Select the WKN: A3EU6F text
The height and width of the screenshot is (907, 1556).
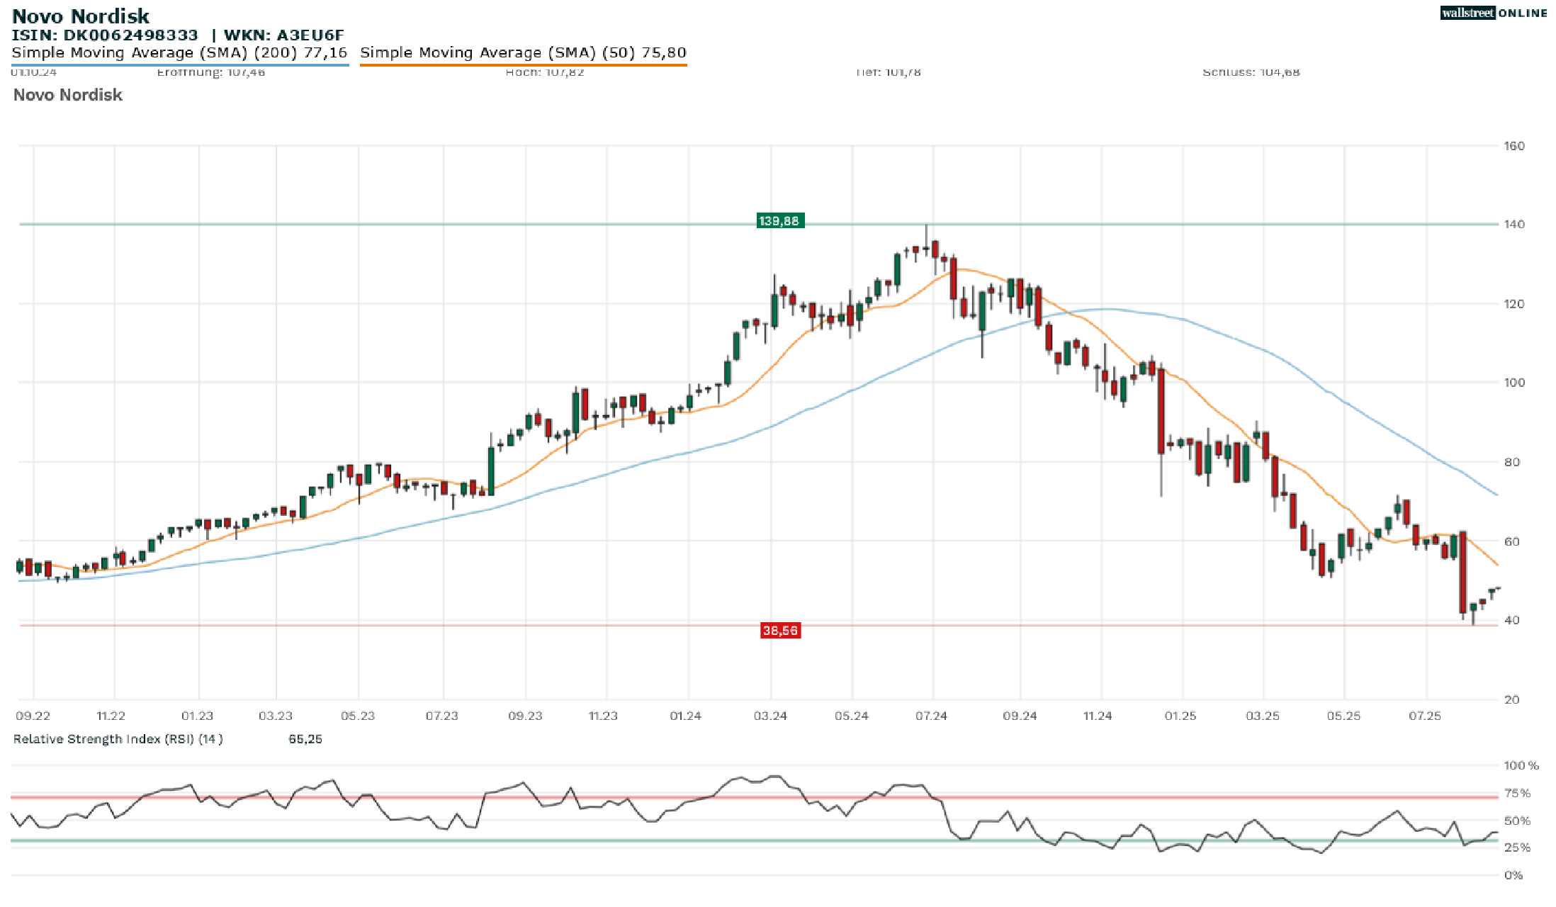point(284,35)
